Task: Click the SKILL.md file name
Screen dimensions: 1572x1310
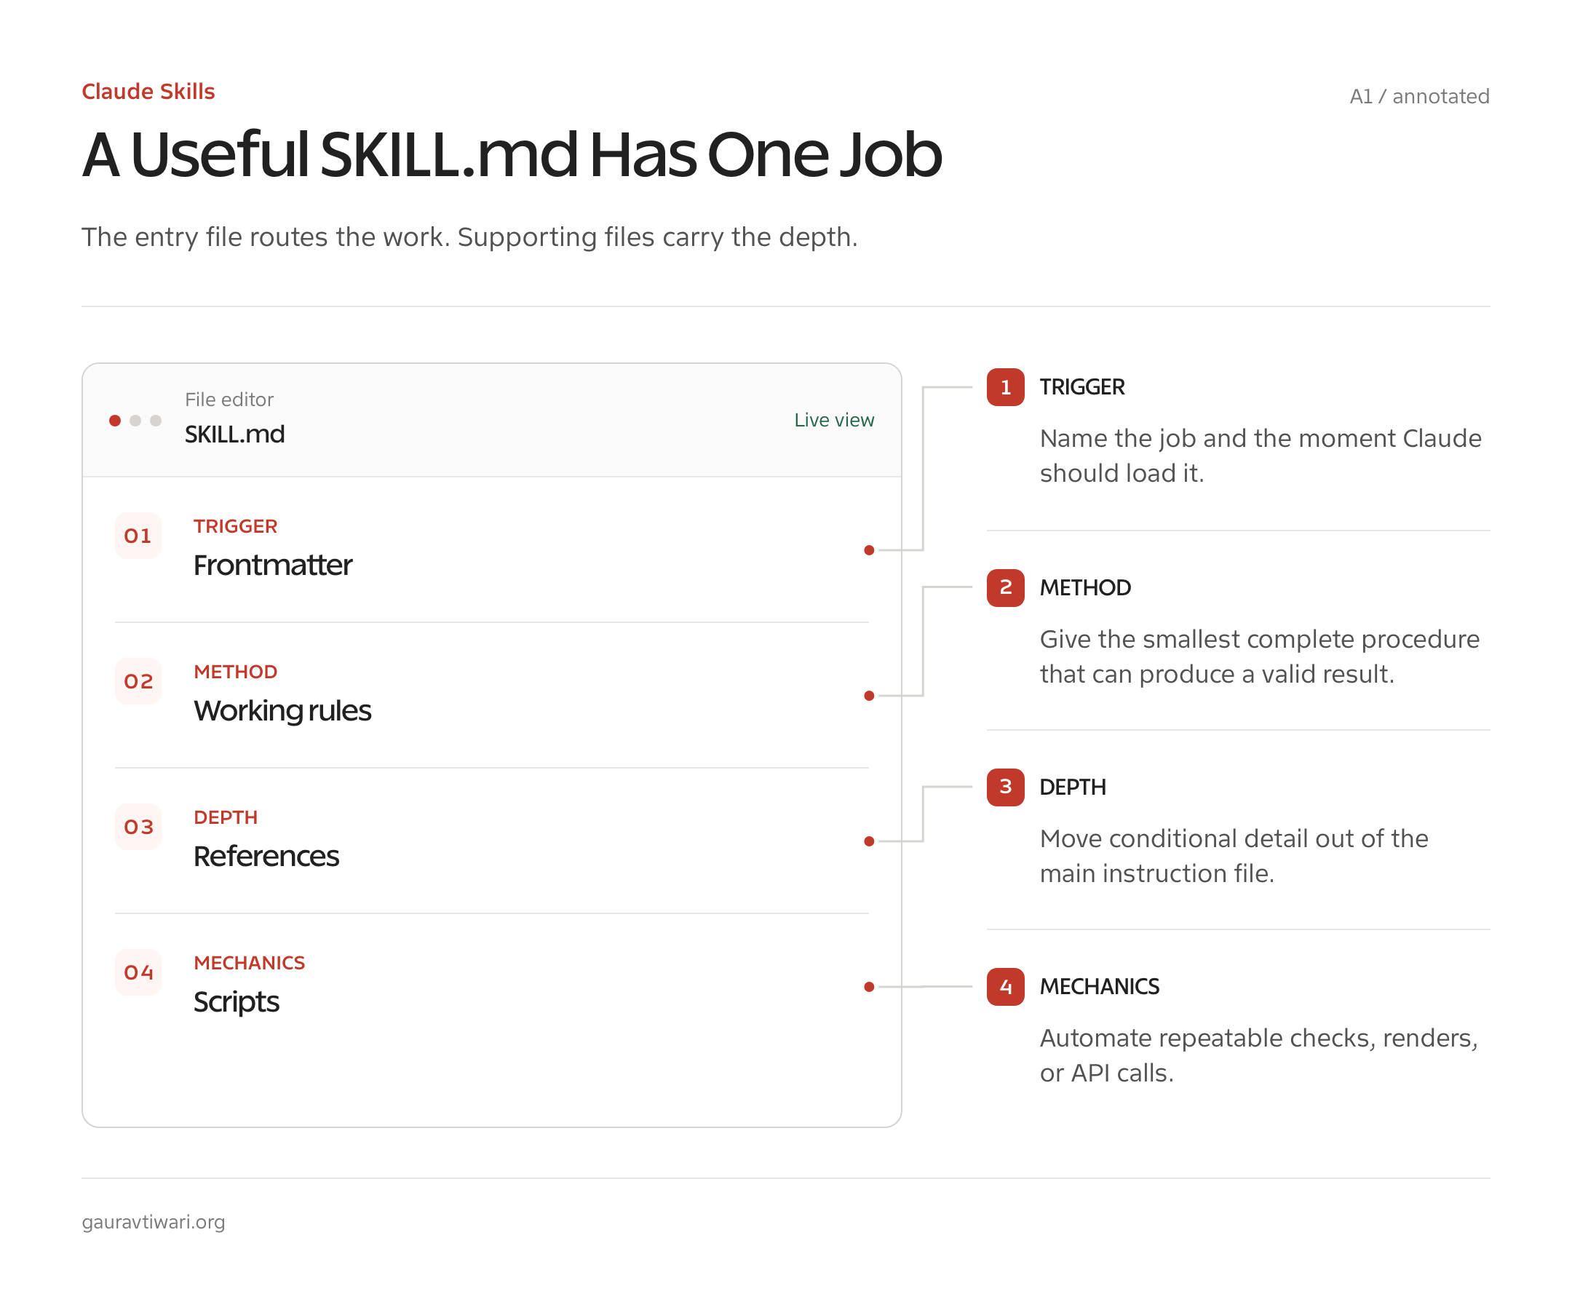Action: [234, 434]
